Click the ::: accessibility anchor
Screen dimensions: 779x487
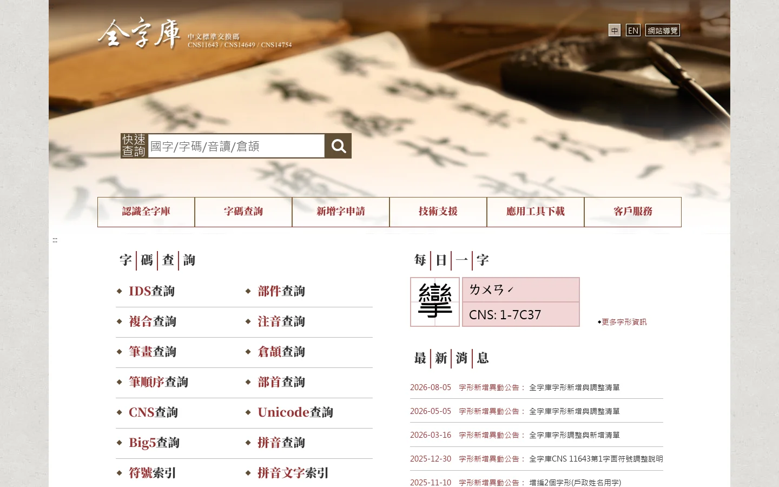pos(55,240)
